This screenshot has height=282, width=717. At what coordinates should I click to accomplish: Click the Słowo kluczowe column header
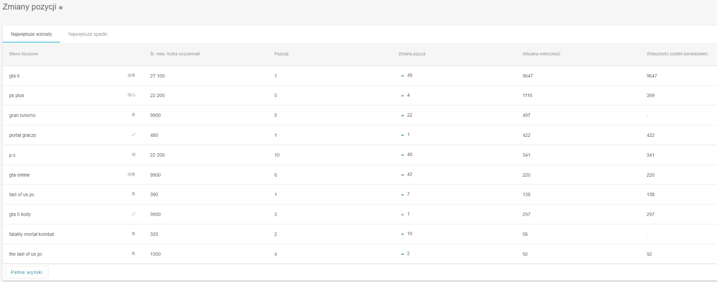[x=24, y=54]
